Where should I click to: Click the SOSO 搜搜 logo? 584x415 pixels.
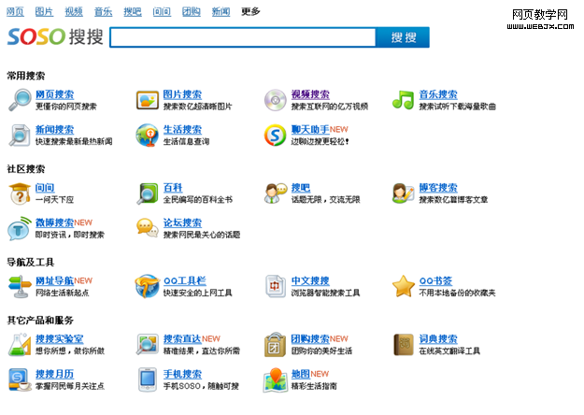click(55, 37)
